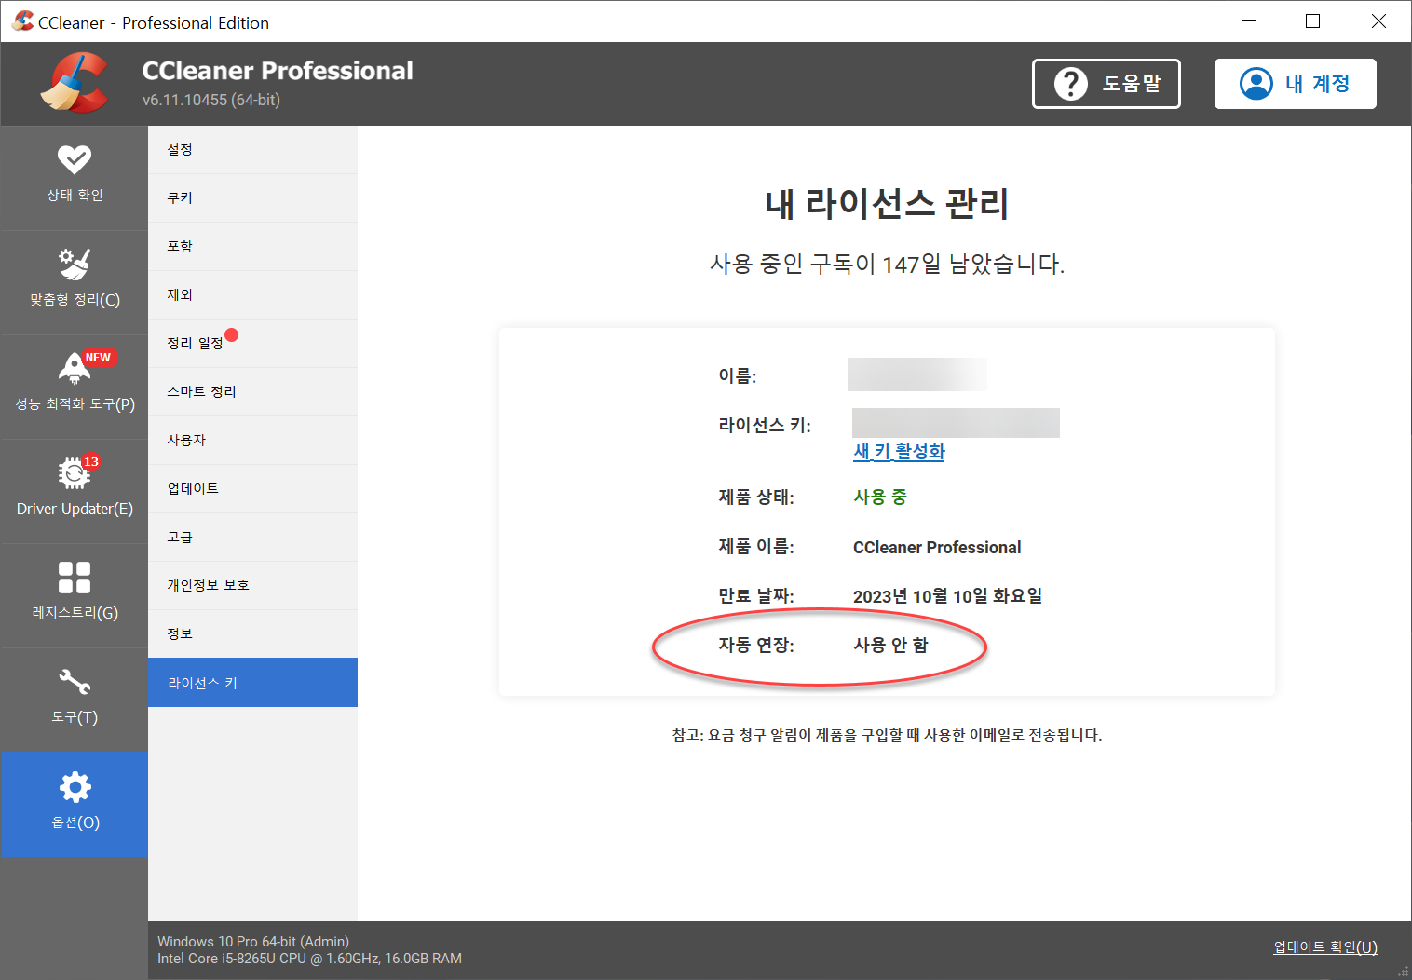Viewport: 1412px width, 980px height.
Task: Click the 도움말 help button
Action: point(1107,84)
